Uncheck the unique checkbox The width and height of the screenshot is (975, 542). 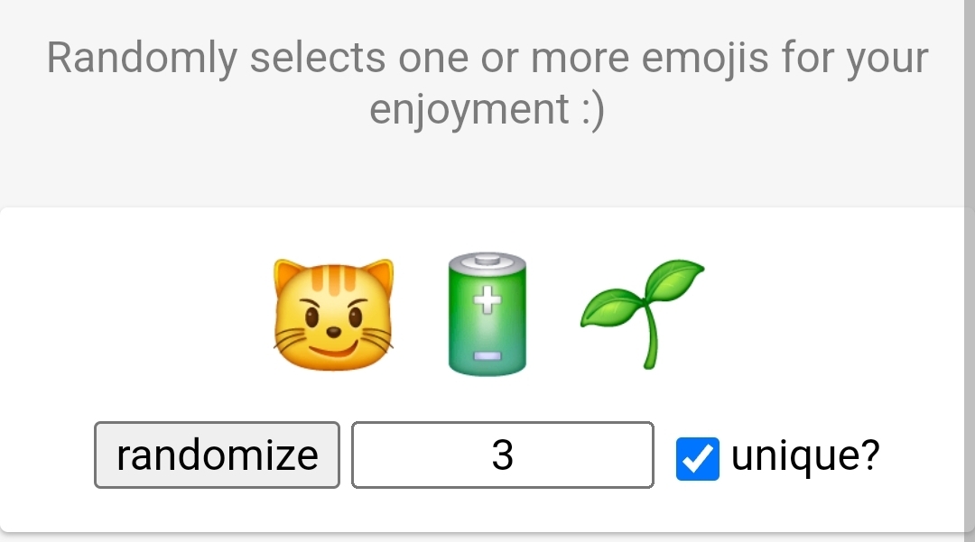click(698, 456)
